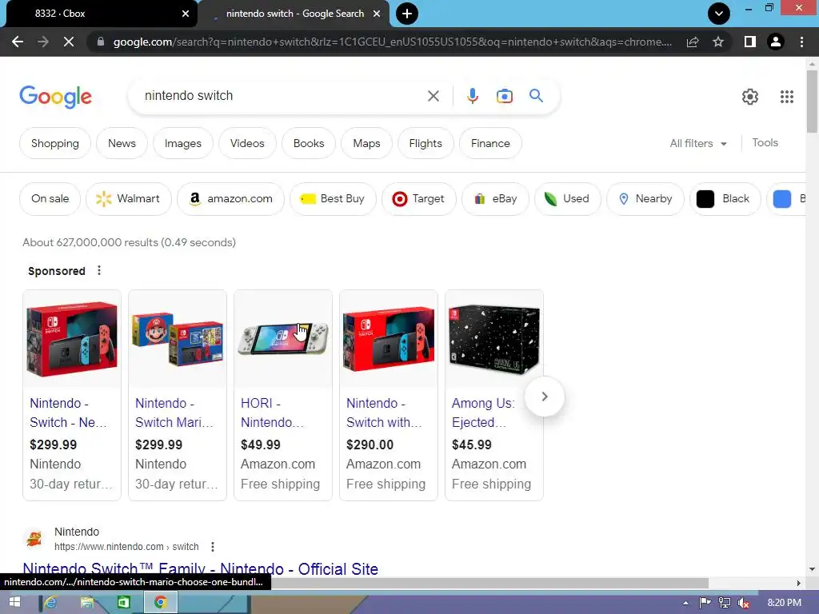
Task: Open the Books search tab
Action: coord(309,143)
